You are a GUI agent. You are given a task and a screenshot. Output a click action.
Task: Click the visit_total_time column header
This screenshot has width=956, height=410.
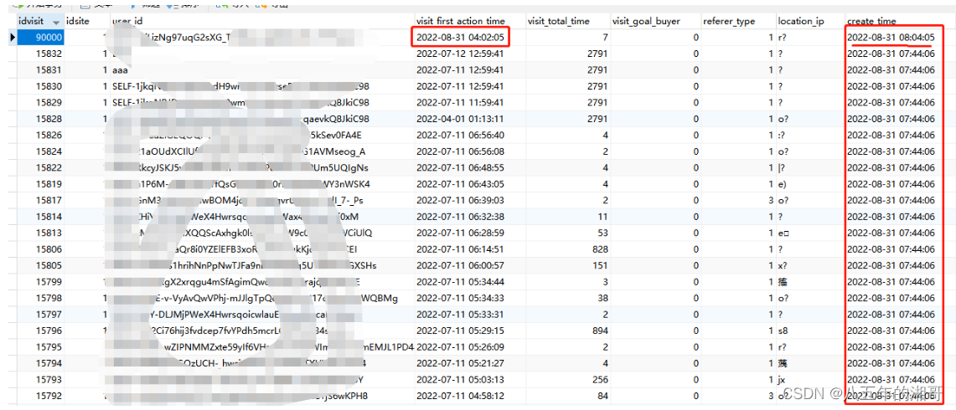[x=566, y=21]
